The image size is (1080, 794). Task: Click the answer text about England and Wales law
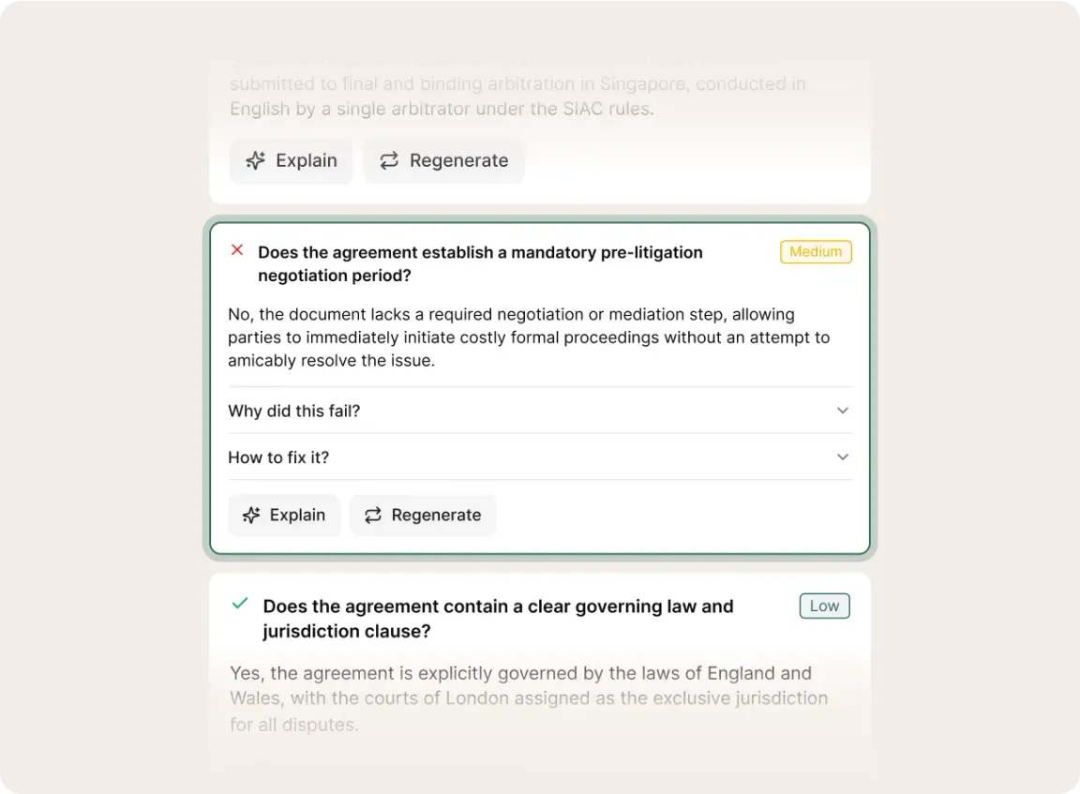[529, 698]
